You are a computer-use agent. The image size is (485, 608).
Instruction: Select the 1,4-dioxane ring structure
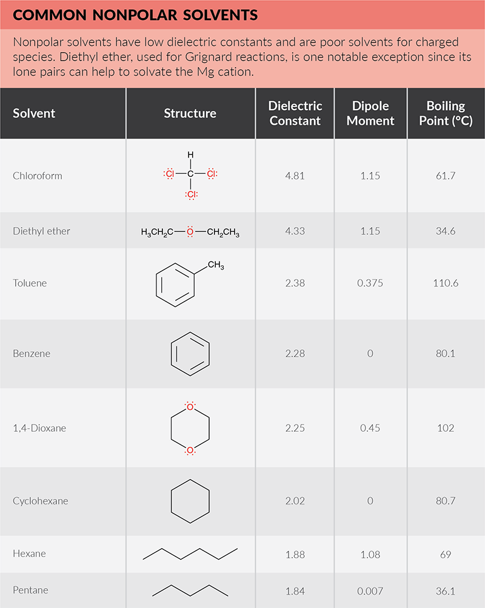190,428
